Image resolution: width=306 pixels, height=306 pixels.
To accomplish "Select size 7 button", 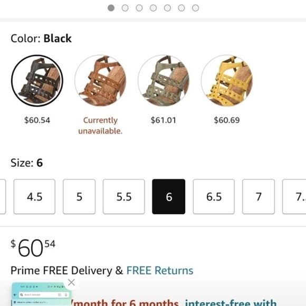I will 259,196.
